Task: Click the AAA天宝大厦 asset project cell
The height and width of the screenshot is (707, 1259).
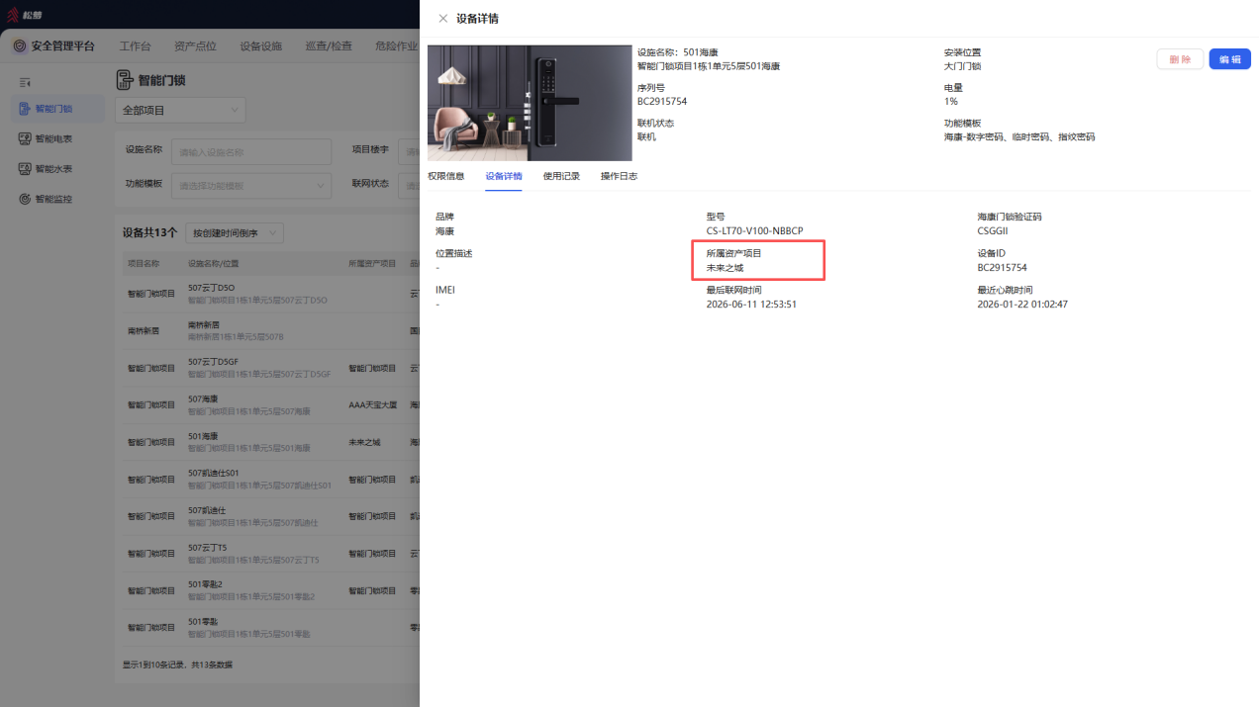Action: [372, 405]
